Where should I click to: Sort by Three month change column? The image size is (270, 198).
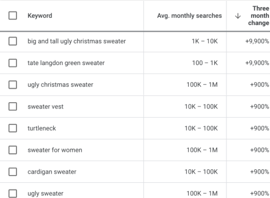pyautogui.click(x=259, y=16)
